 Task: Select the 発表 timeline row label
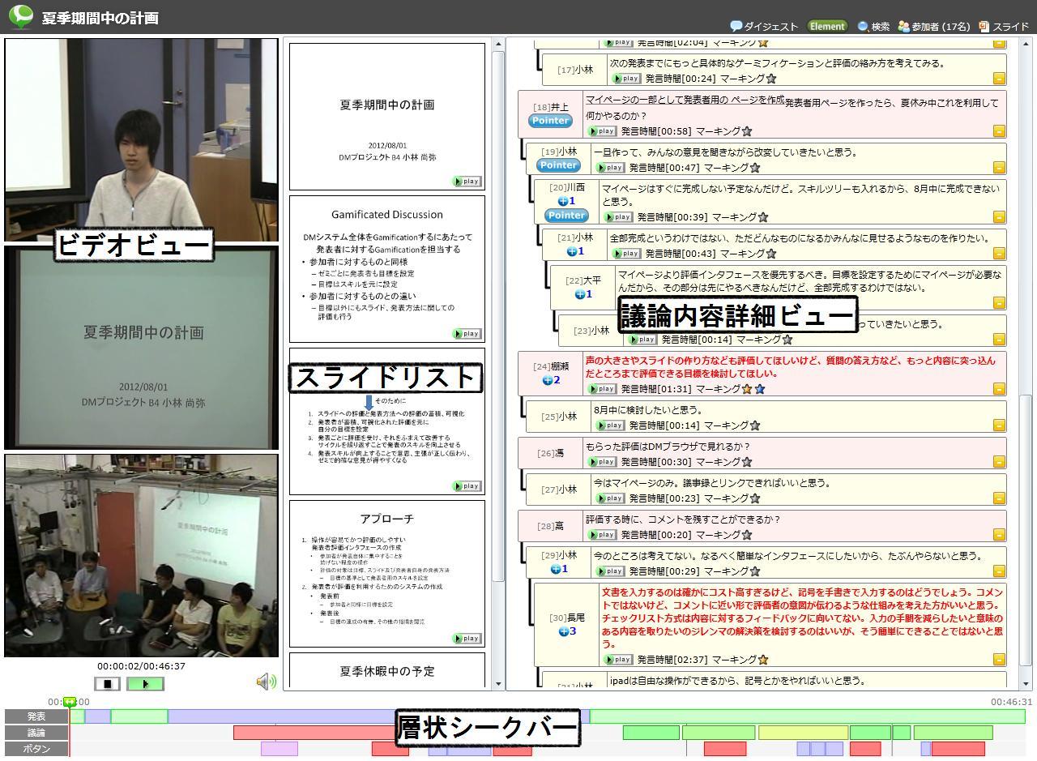coord(36,716)
